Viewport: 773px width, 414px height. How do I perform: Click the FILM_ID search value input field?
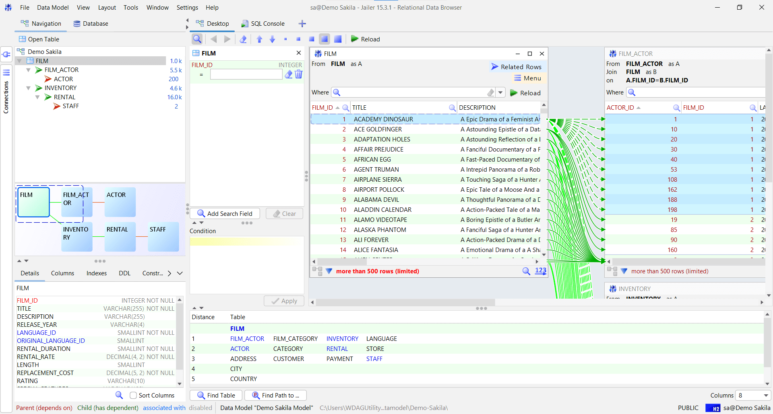coord(246,74)
